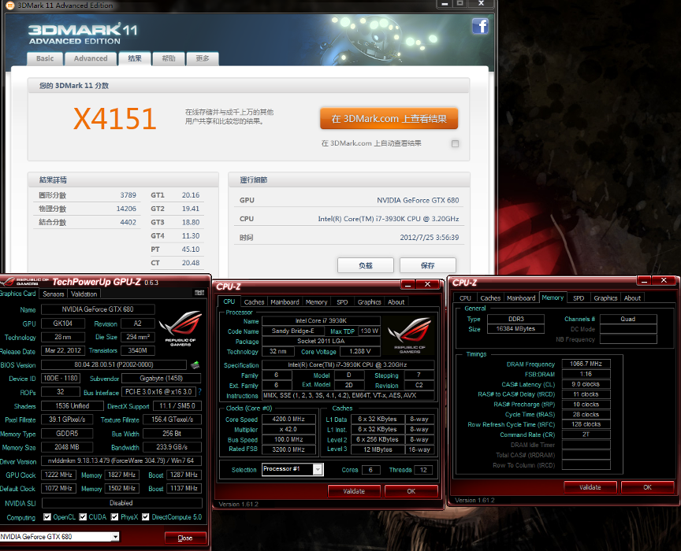Maximize the 3DMark 11 window
This screenshot has height=551, width=681.
460,4
